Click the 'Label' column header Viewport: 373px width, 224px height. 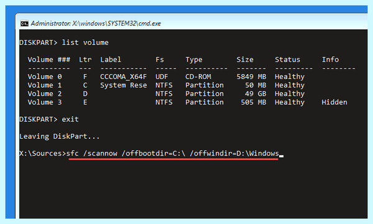pyautogui.click(x=111, y=60)
